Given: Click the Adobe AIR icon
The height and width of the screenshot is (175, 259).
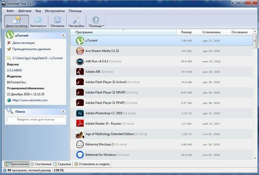Looking at the screenshot, I should click(x=80, y=72).
